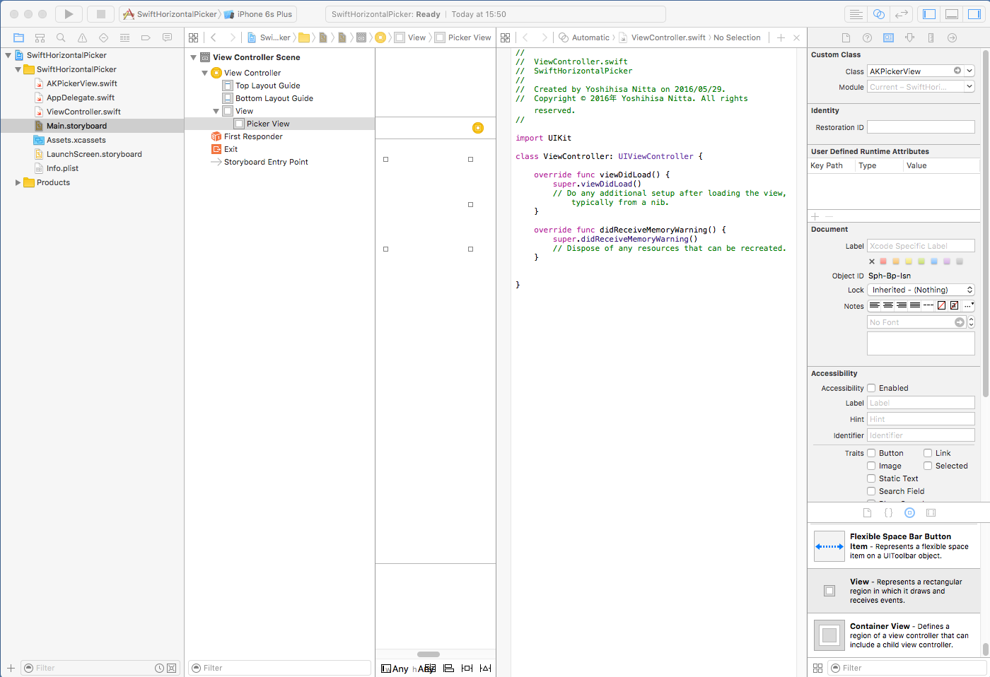Collapse the View Controller Scene tree

(194, 57)
